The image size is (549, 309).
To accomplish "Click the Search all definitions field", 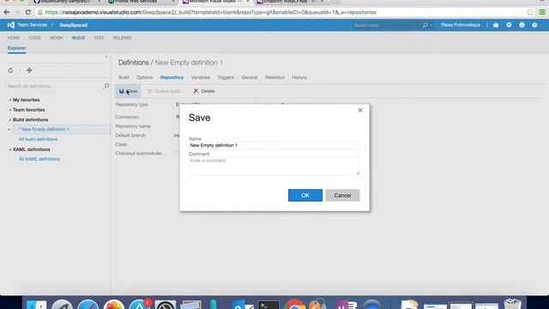I will tap(54, 86).
